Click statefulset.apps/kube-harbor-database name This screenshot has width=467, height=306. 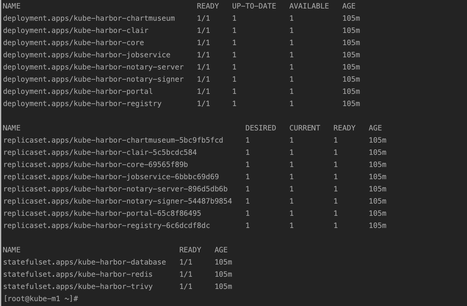[x=85, y=262]
